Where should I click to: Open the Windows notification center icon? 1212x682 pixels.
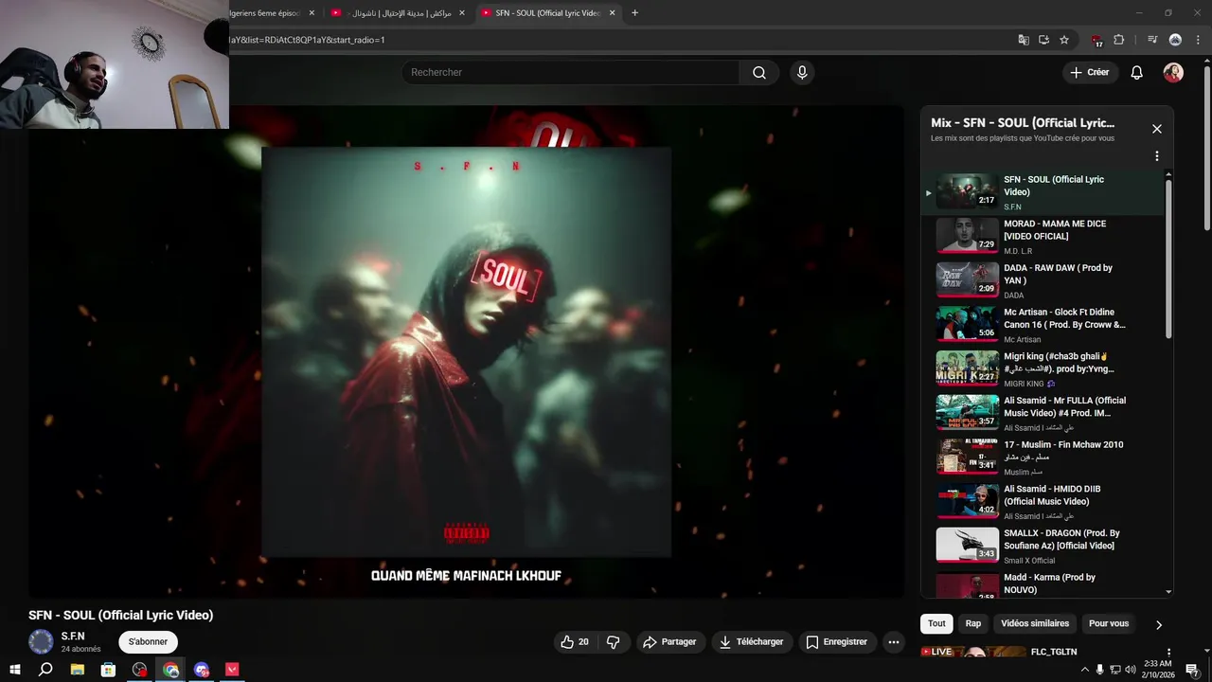[1192, 670]
